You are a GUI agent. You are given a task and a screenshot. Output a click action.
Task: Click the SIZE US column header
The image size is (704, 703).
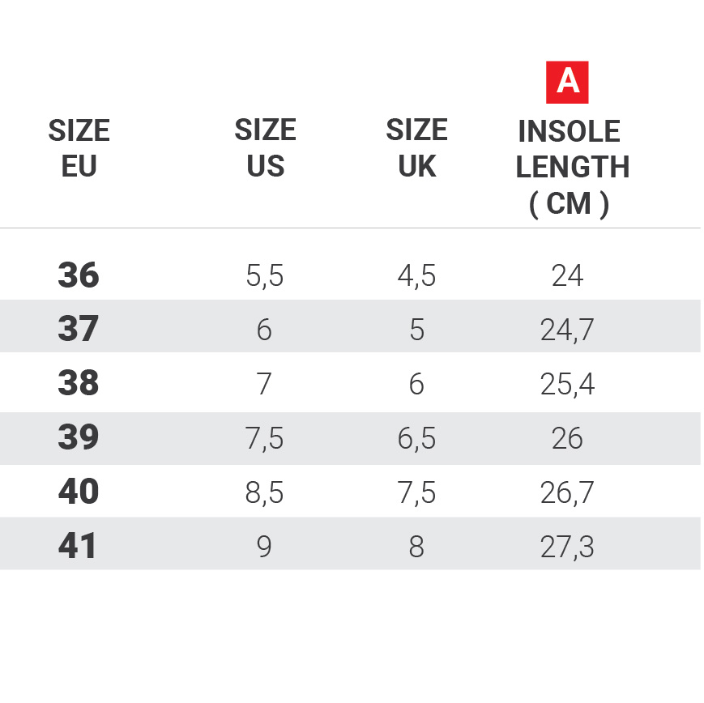pyautogui.click(x=265, y=148)
